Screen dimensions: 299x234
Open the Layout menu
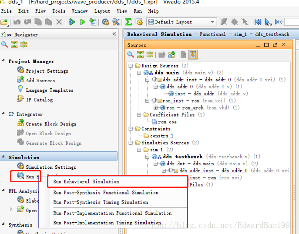click(102, 11)
